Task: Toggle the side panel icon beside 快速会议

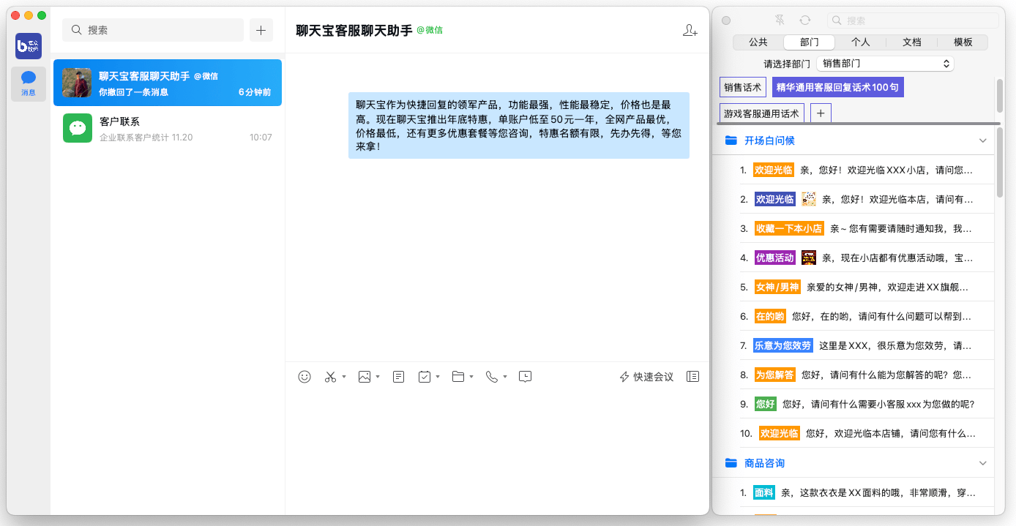Action: 692,377
